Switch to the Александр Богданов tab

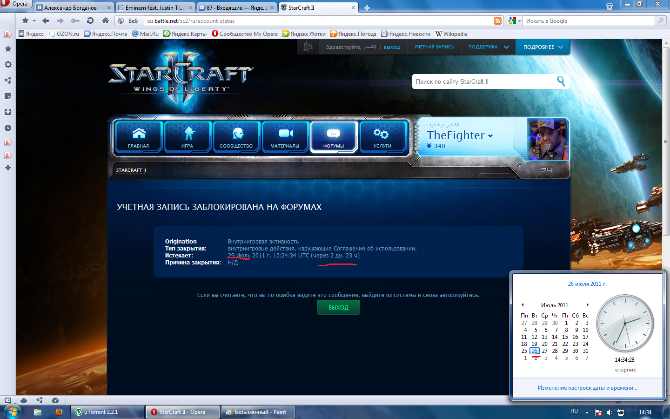click(74, 8)
